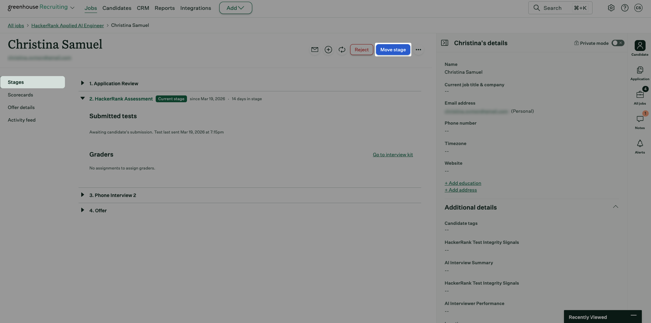Click the Current stage badge

[171, 99]
